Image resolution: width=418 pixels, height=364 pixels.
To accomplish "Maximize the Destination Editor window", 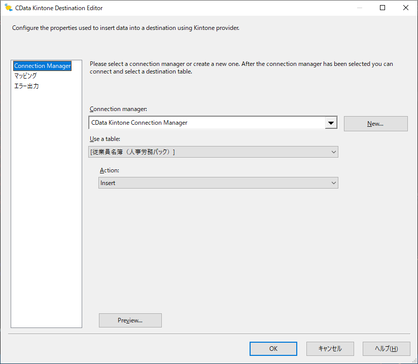I will point(382,8).
